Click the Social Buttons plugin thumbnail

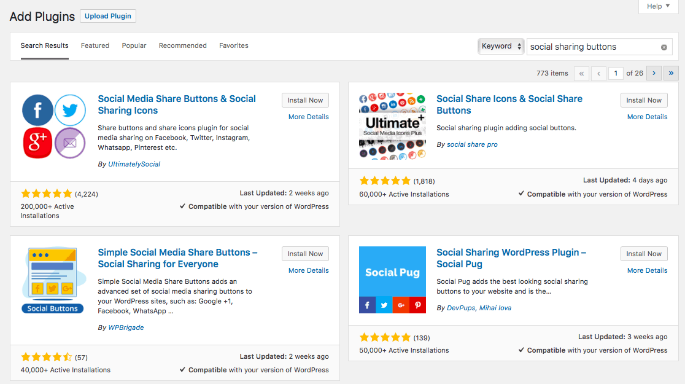[54, 280]
